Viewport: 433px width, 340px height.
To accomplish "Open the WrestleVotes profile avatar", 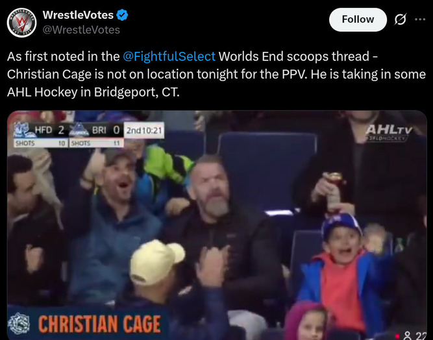I will pos(21,23).
